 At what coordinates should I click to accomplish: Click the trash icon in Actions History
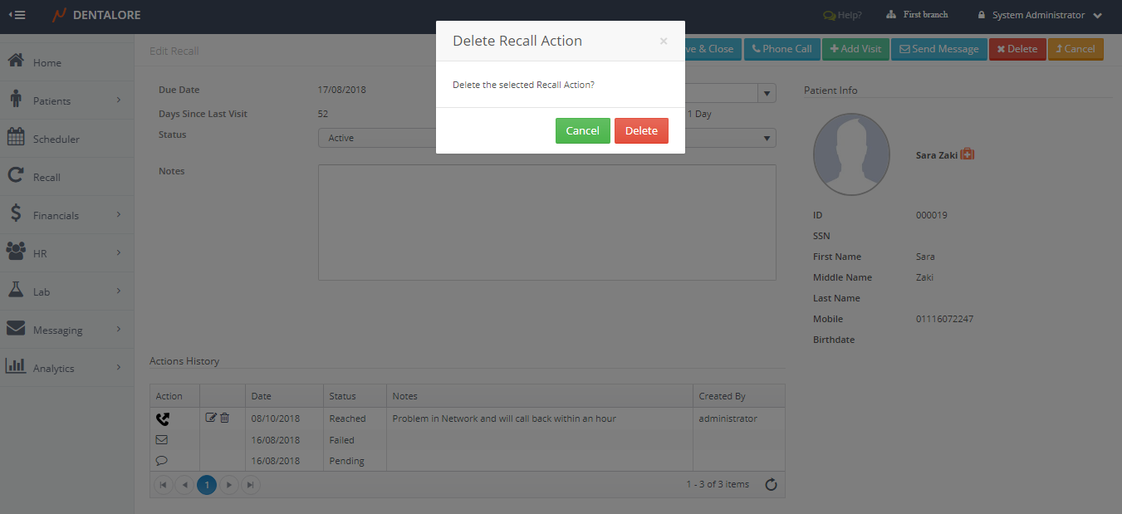(224, 418)
